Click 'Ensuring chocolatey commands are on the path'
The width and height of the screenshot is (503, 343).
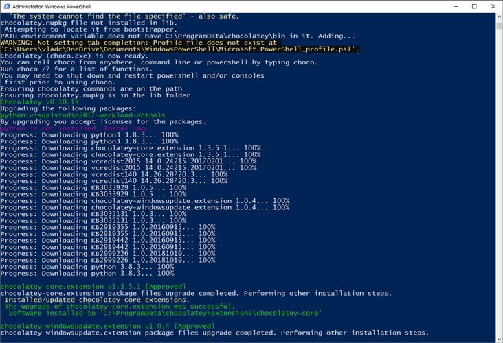click(x=91, y=88)
